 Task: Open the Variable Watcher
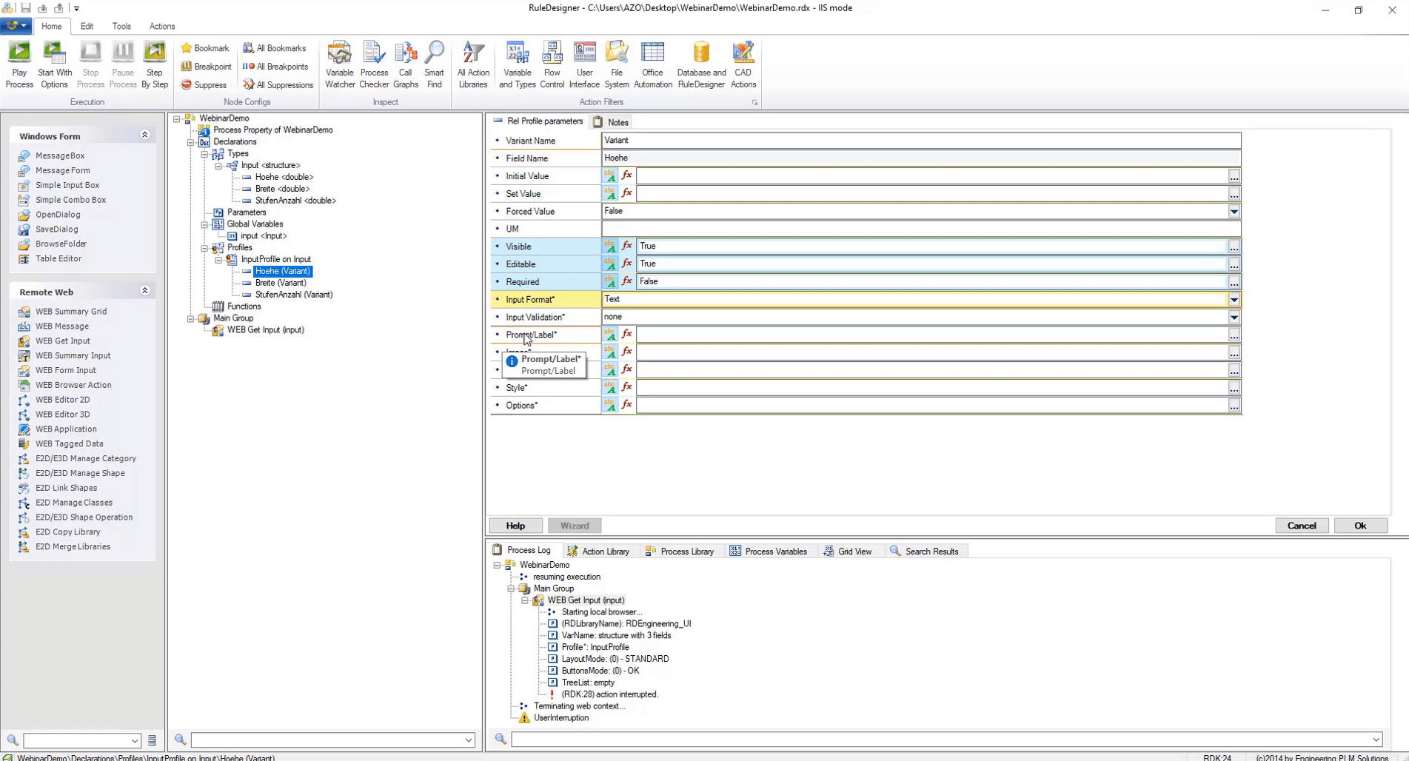tap(339, 63)
